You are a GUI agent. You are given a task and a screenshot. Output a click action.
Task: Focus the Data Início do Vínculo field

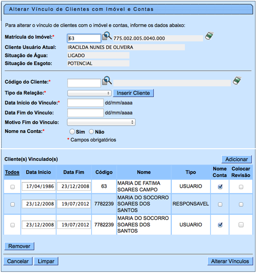86,103
